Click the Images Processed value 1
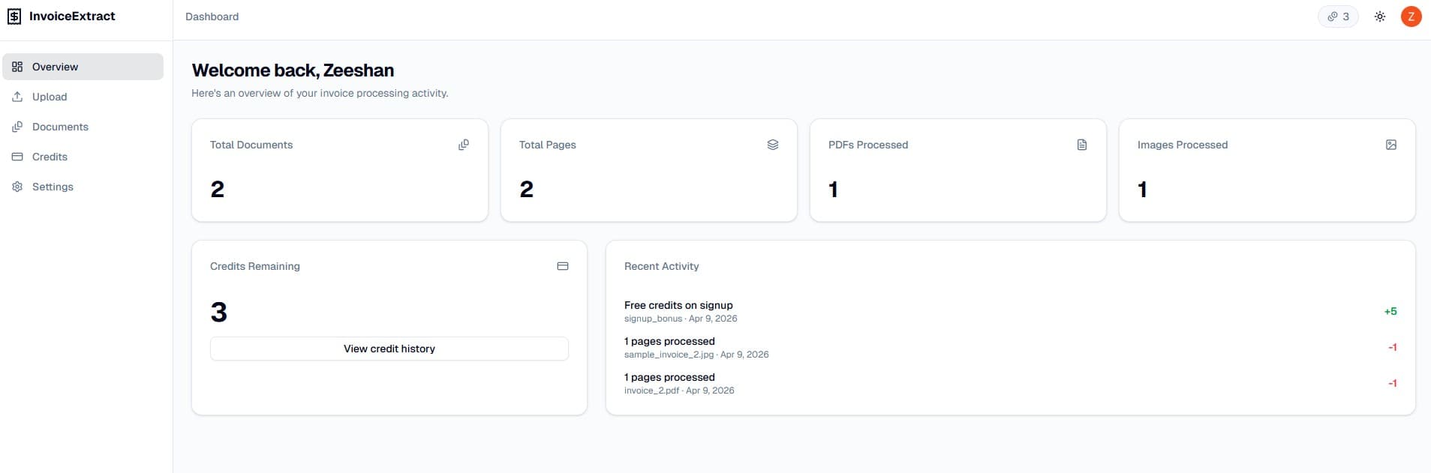The height and width of the screenshot is (473, 1431). click(x=1142, y=189)
